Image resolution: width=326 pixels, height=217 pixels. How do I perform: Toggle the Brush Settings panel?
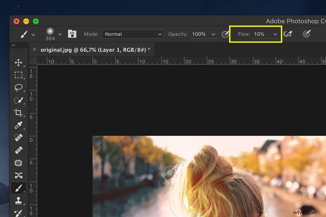point(72,34)
